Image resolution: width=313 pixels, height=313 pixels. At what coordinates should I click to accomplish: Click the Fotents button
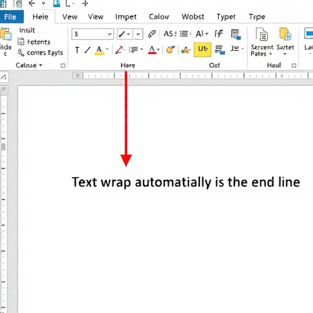pyautogui.click(x=34, y=42)
